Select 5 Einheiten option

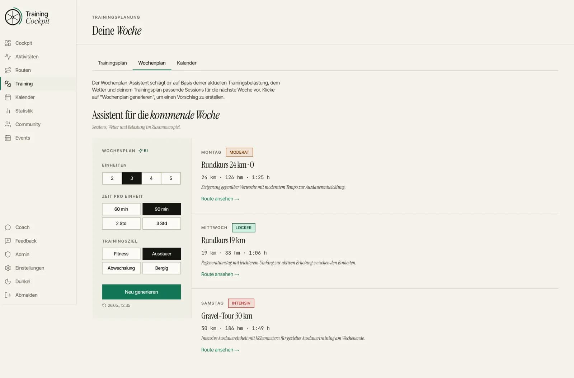coord(171,178)
